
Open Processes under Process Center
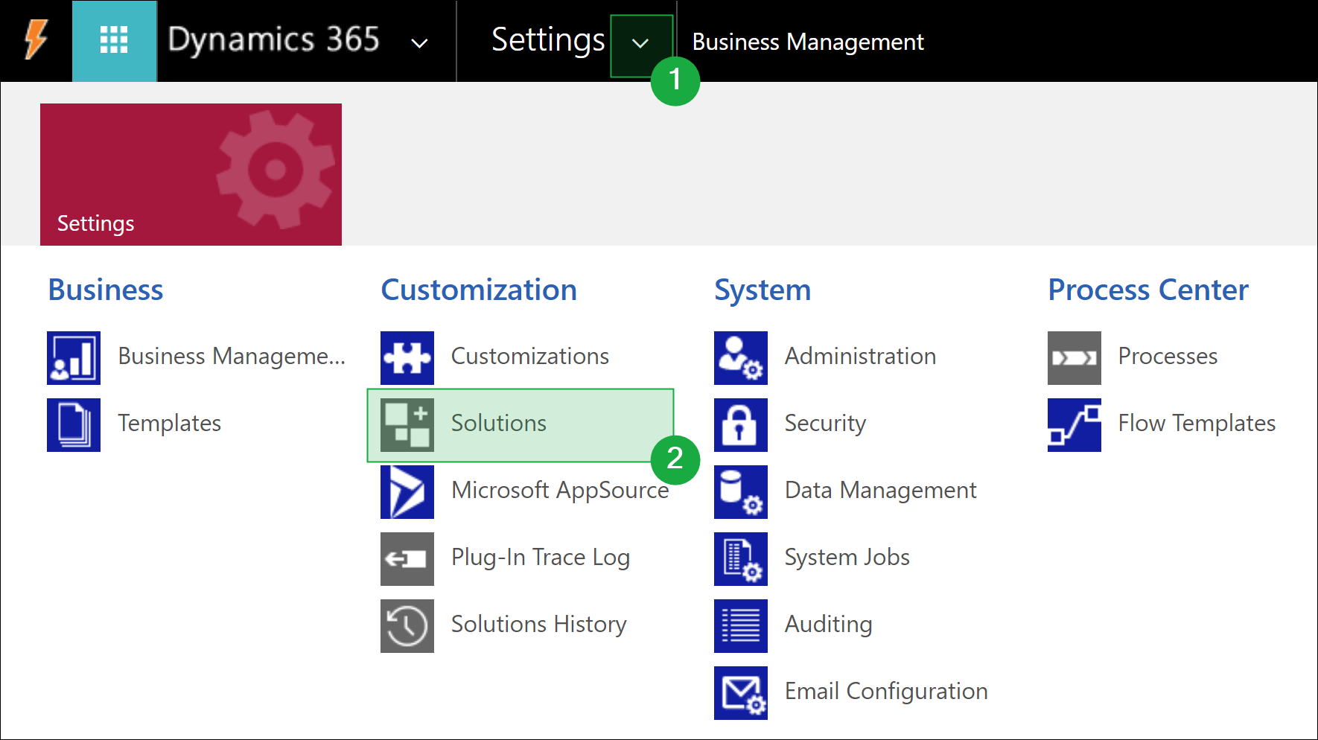1168,357
